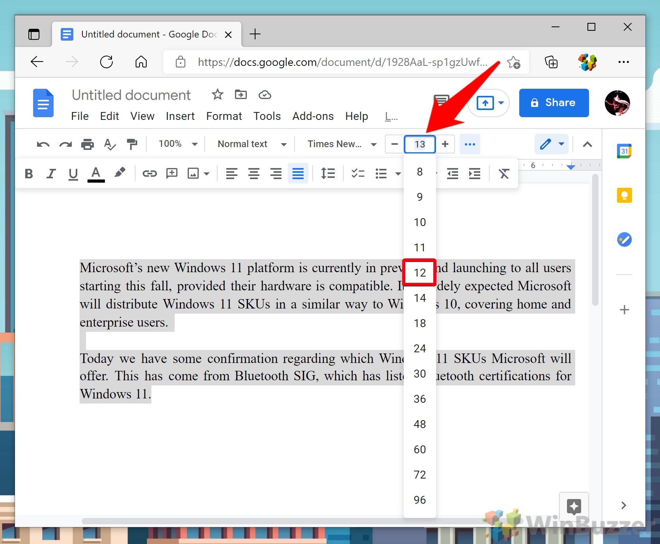The image size is (660, 544).
Task: Open Google Tasks side panel
Action: tap(624, 239)
